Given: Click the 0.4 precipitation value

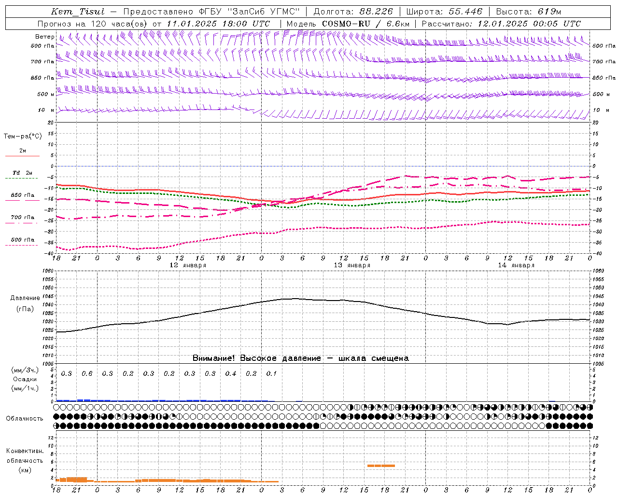Looking at the screenshot, I should click(231, 373).
